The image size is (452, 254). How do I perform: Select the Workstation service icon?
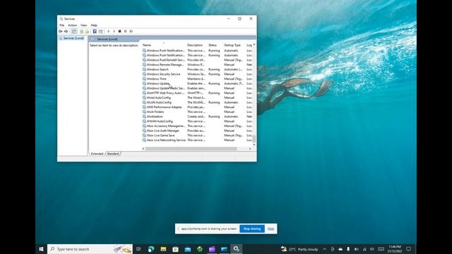(x=144, y=116)
